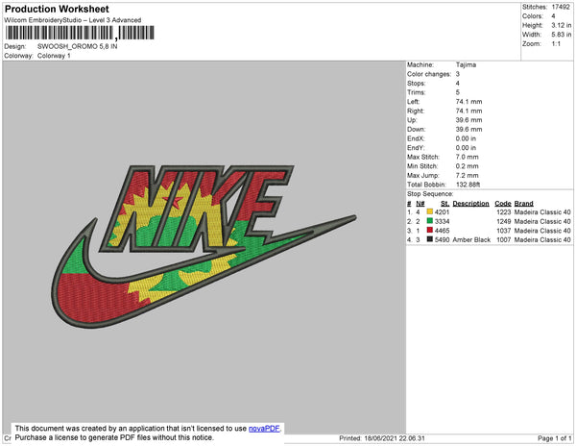Open the novaPDF link
This screenshot has width=576, height=446.
(x=264, y=429)
